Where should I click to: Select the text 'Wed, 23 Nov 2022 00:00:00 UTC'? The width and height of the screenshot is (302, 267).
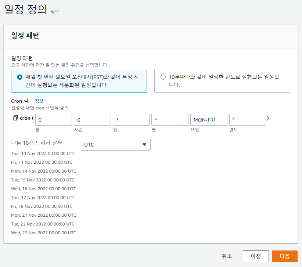click(x=43, y=233)
